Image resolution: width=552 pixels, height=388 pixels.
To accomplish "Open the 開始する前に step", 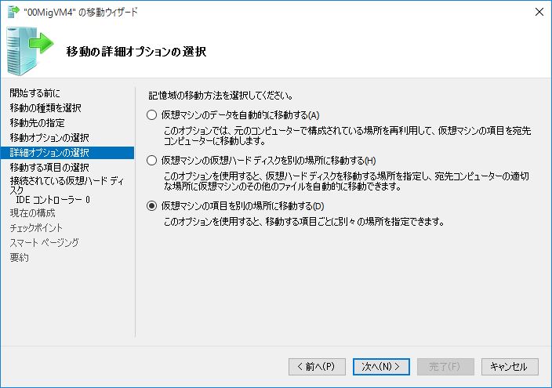I will click(34, 93).
